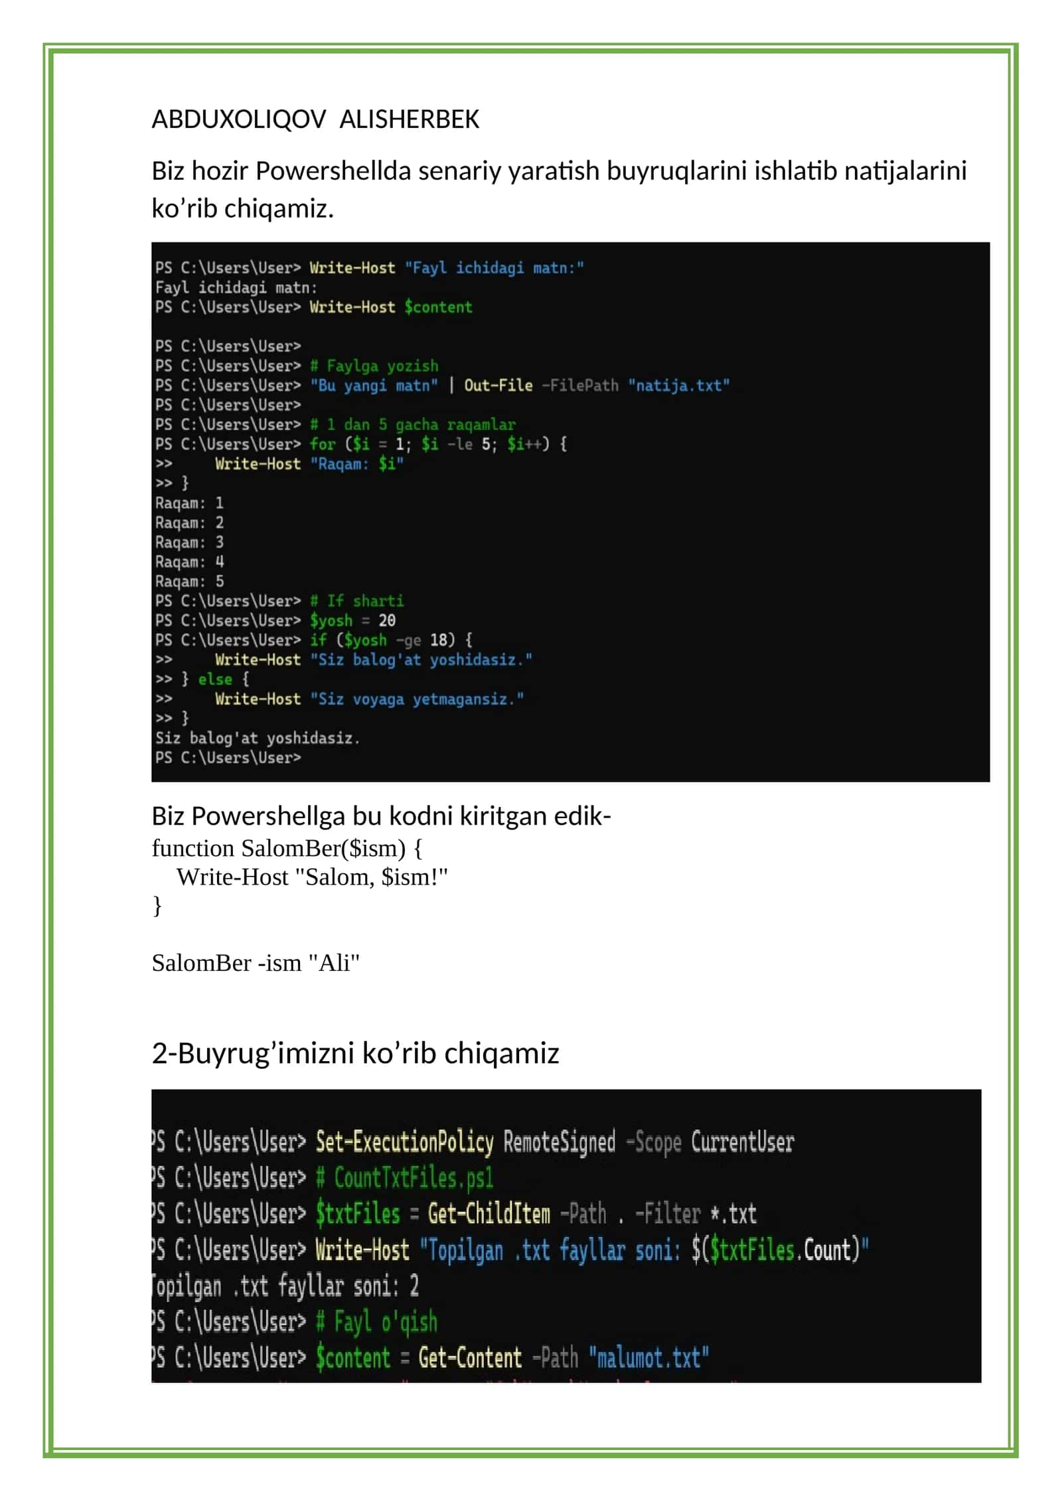
Task: Click the Set-ExecutionPolicy RemoteSigned line
Action: pos(473,1143)
